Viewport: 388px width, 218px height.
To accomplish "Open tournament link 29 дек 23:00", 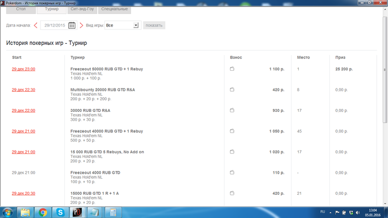I will click(x=23, y=69).
